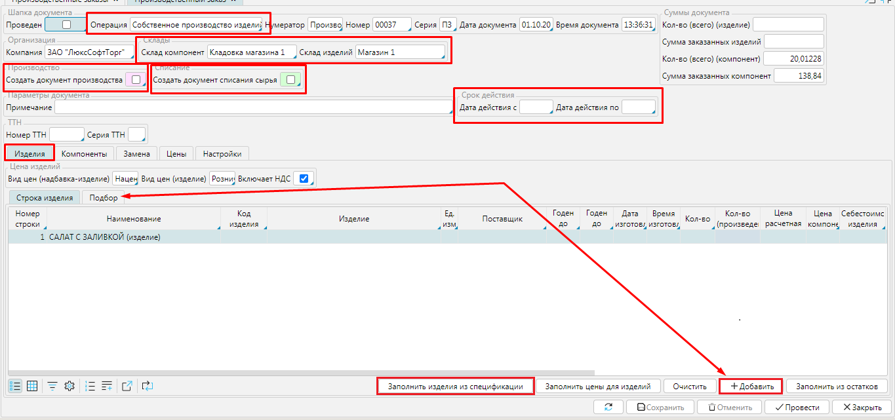Viewport: 895px width, 420px height.
Task: Click the Примечание text field
Action: 253,107
